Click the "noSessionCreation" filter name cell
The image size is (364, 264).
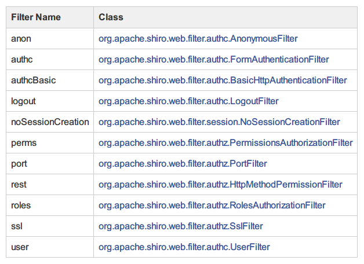50,122
